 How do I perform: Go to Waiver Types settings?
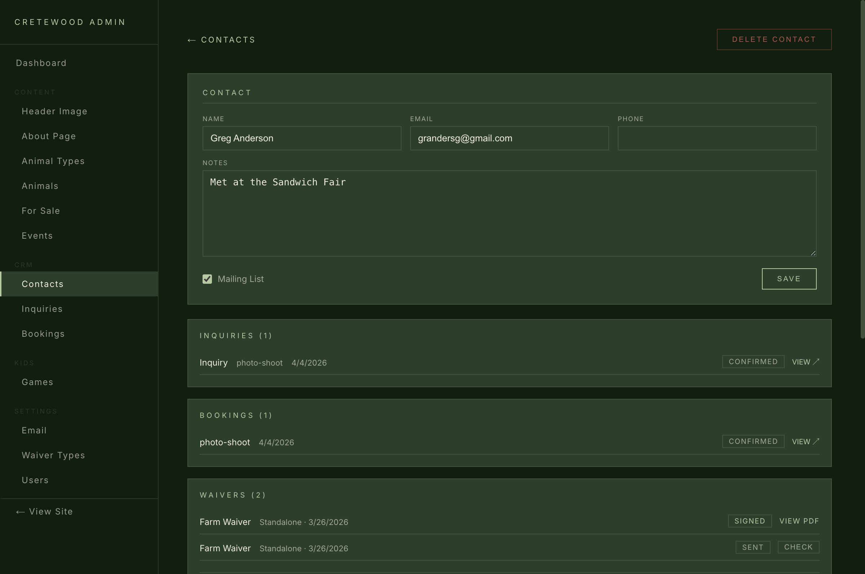point(53,455)
